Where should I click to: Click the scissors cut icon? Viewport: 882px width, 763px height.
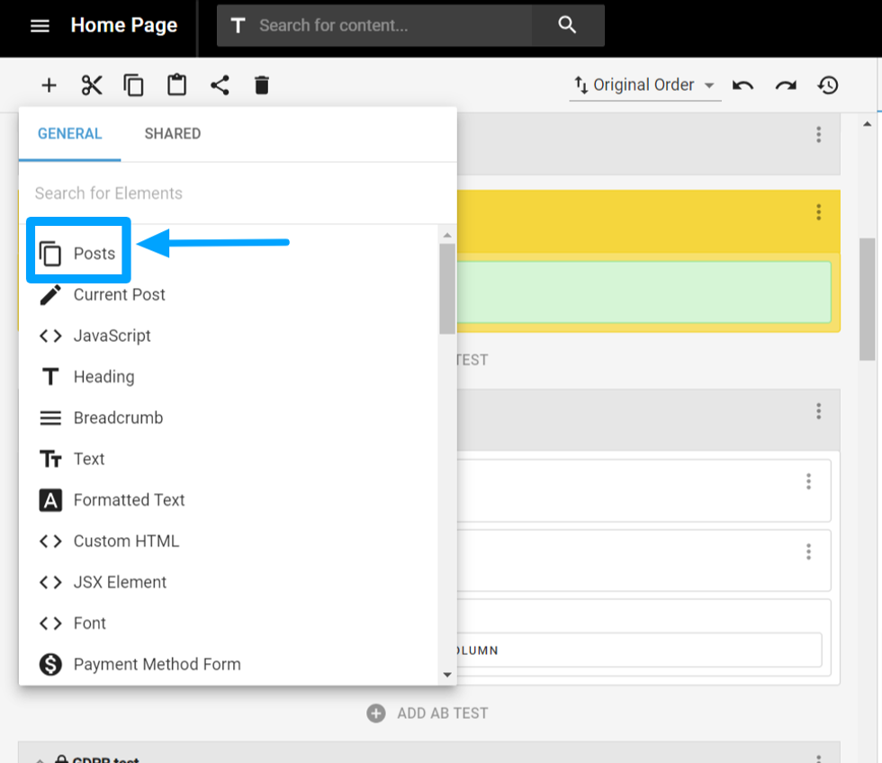point(92,85)
